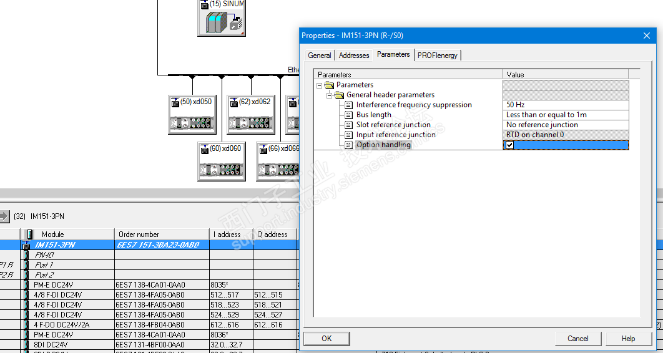
Task: Click the rack icon in the Module column header
Action: [29, 235]
